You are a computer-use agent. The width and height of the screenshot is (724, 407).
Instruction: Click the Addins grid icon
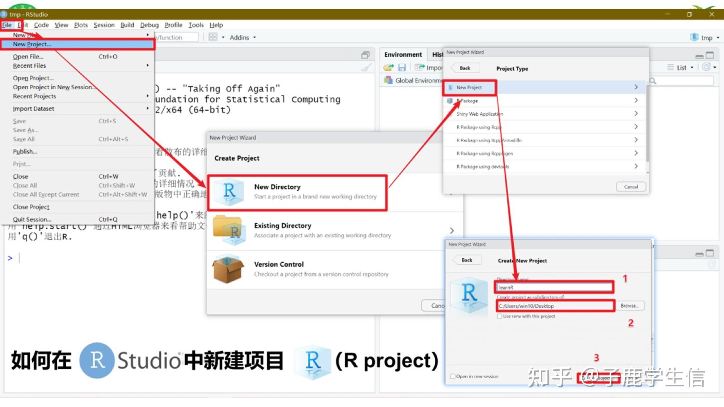click(x=213, y=37)
